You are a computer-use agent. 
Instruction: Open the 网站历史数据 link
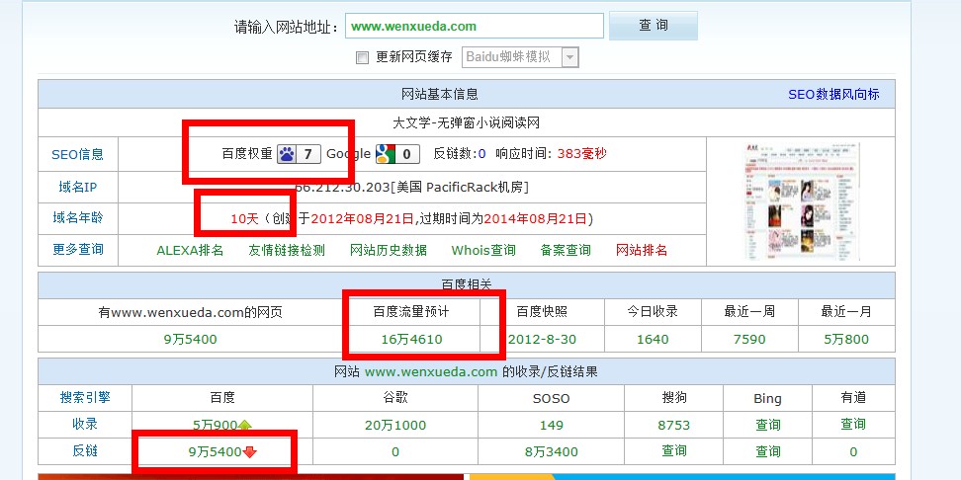pyautogui.click(x=389, y=250)
